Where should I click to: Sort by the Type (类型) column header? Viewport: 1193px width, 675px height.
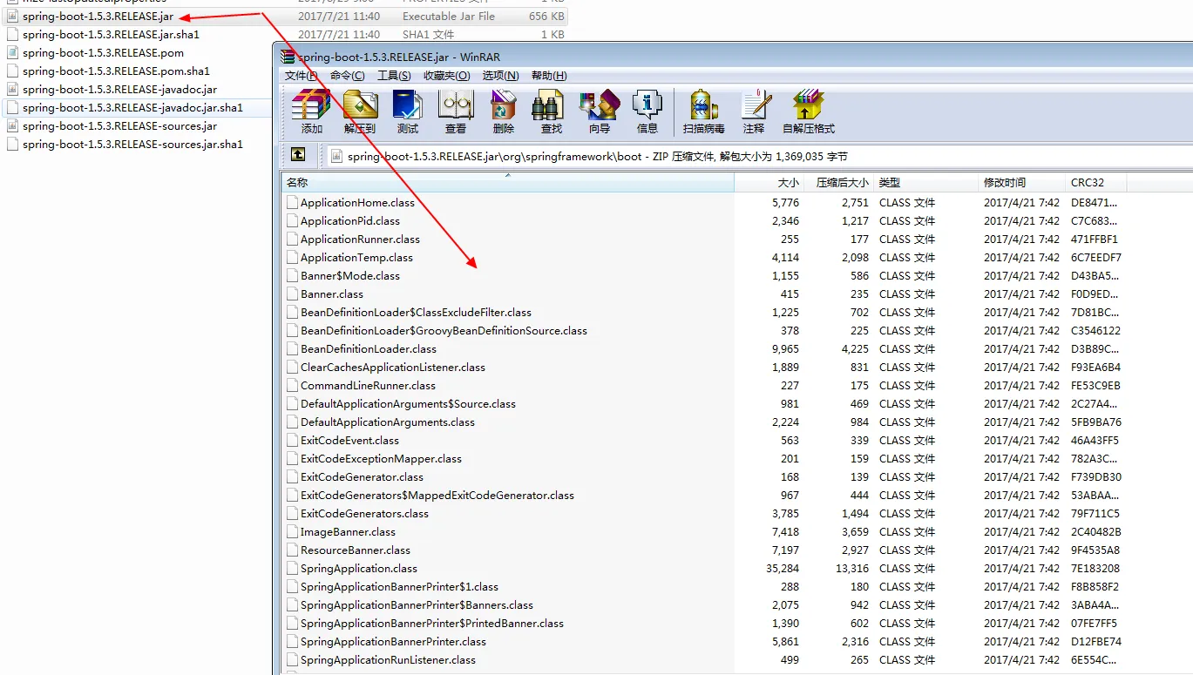(926, 183)
